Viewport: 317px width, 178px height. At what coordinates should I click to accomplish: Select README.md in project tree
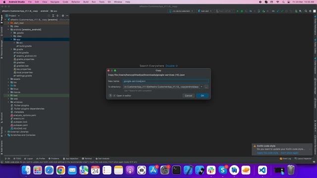pyautogui.click(x=18, y=129)
